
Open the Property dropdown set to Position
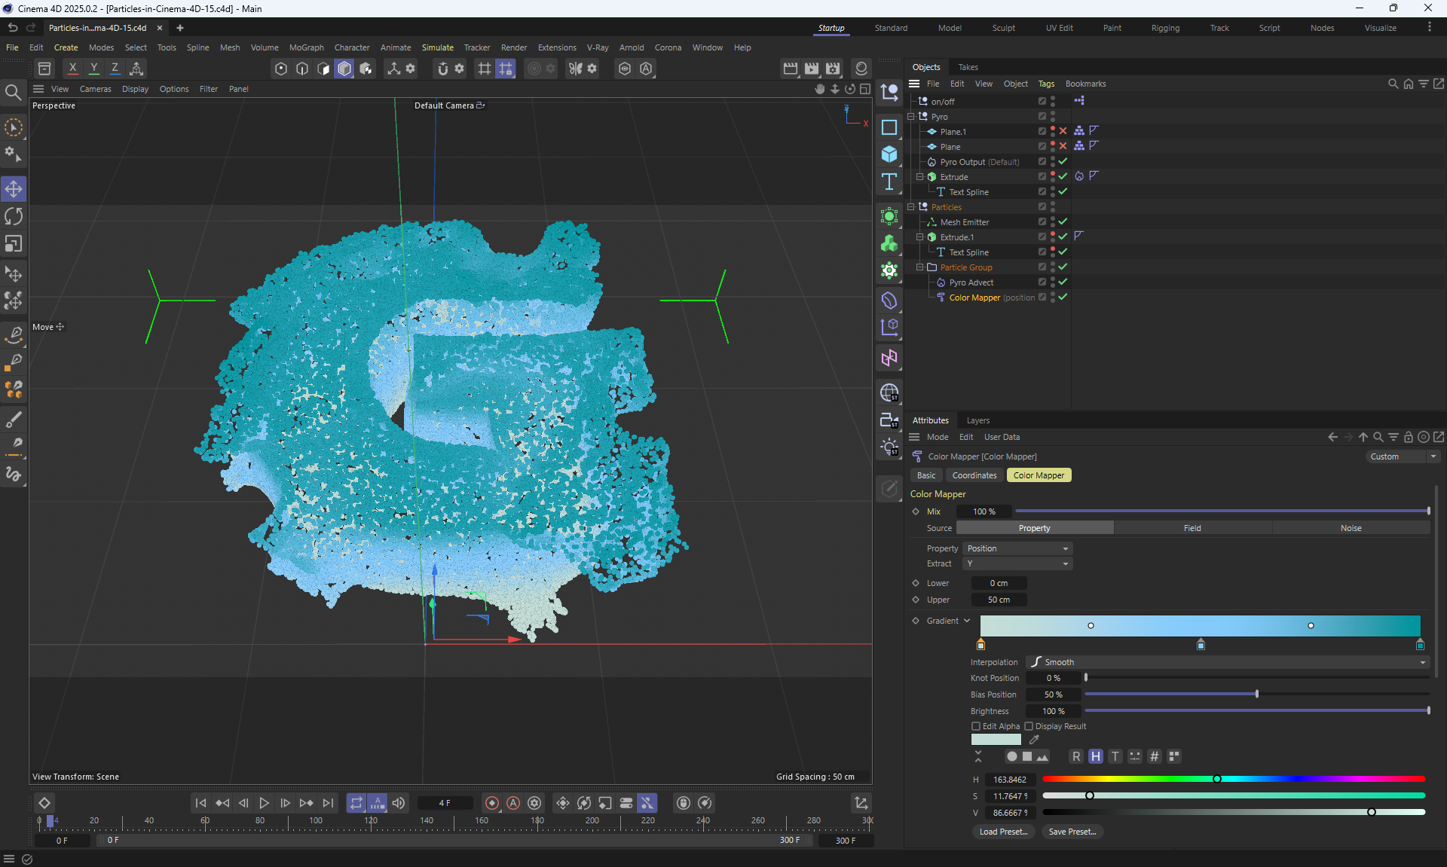coord(1017,548)
